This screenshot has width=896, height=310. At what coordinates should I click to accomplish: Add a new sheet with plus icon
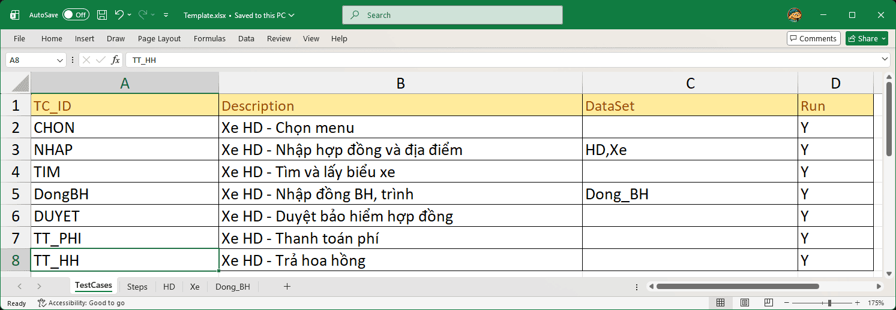click(x=287, y=287)
